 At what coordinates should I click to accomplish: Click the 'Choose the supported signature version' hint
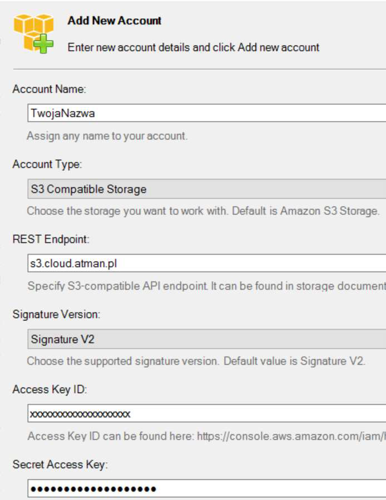[x=196, y=361]
